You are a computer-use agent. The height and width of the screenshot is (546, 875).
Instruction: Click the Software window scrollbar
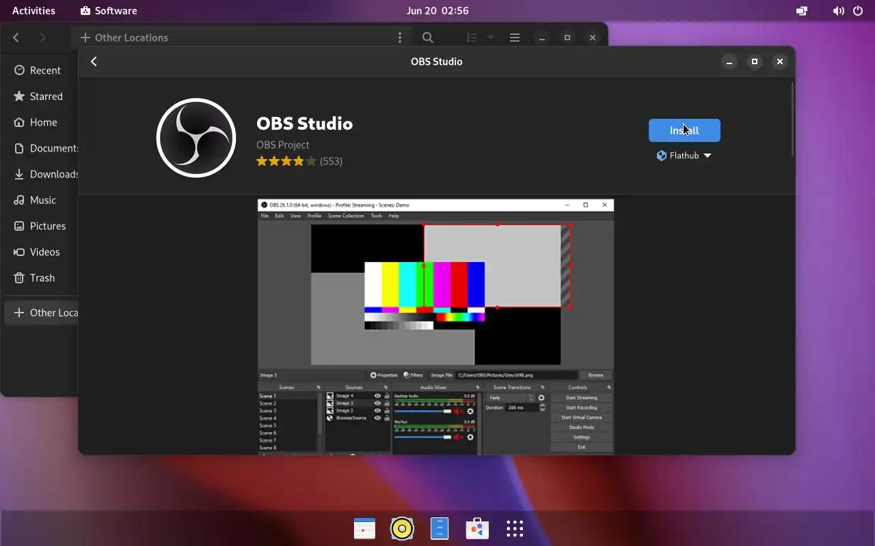coord(792,119)
